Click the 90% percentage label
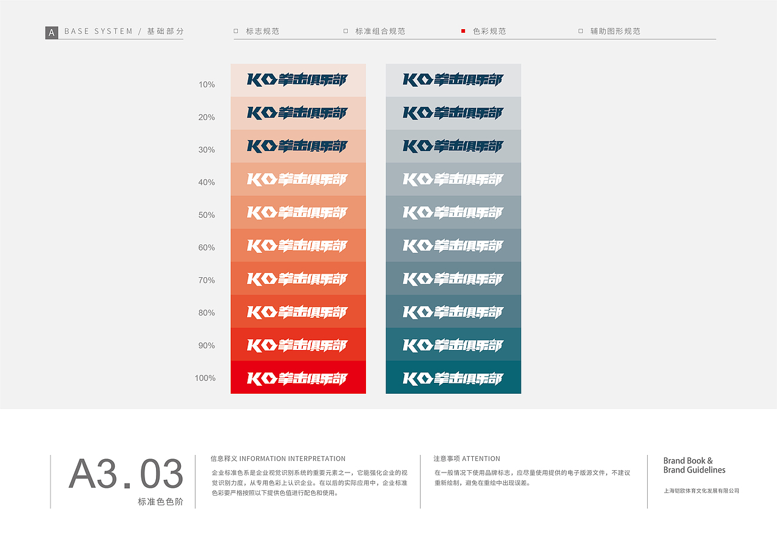 click(x=207, y=345)
